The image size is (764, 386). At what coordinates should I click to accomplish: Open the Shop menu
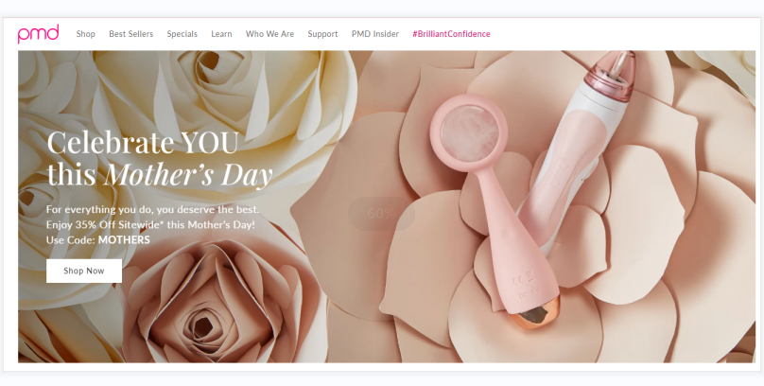[85, 34]
